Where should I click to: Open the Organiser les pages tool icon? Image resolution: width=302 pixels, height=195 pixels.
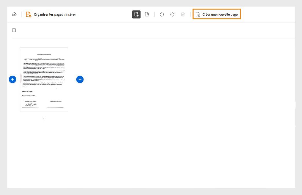[28, 14]
